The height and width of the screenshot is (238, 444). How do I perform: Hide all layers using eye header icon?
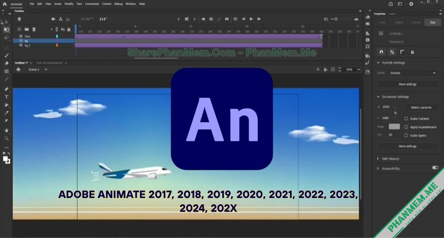tap(63, 29)
